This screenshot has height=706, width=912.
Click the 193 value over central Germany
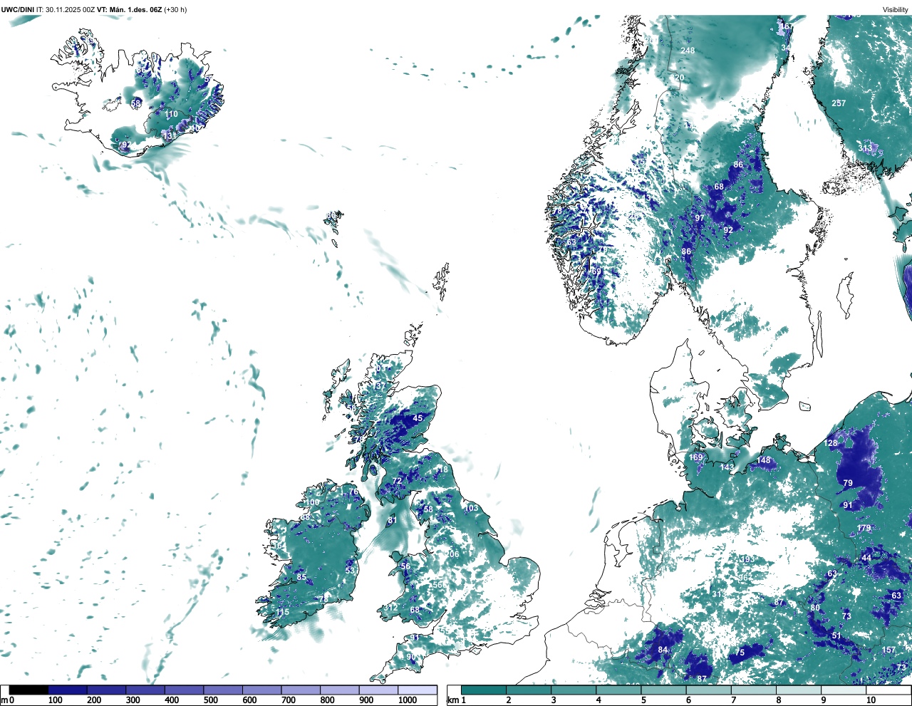(x=747, y=559)
